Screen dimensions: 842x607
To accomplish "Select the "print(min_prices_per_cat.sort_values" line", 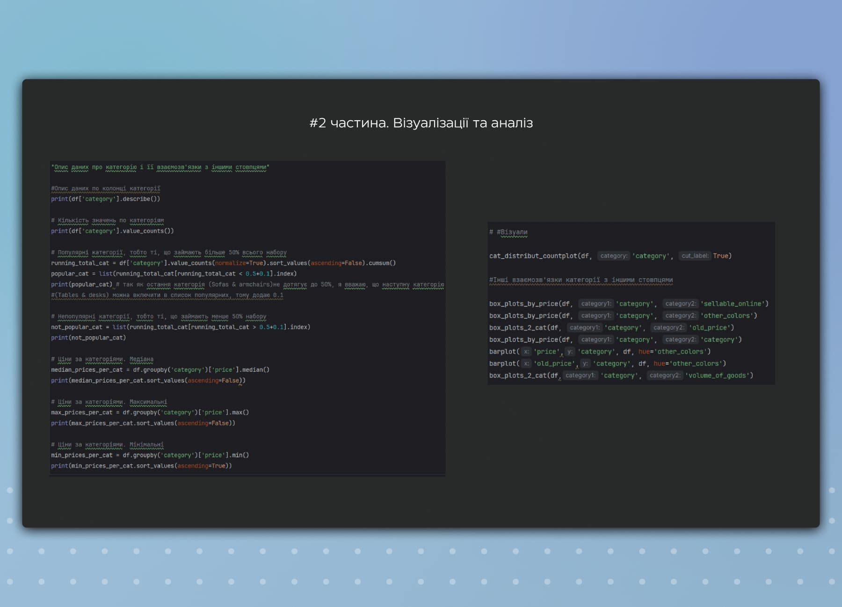I will (x=142, y=466).
